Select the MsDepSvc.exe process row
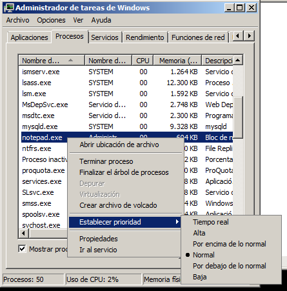This screenshot has height=291, width=287. [127, 105]
